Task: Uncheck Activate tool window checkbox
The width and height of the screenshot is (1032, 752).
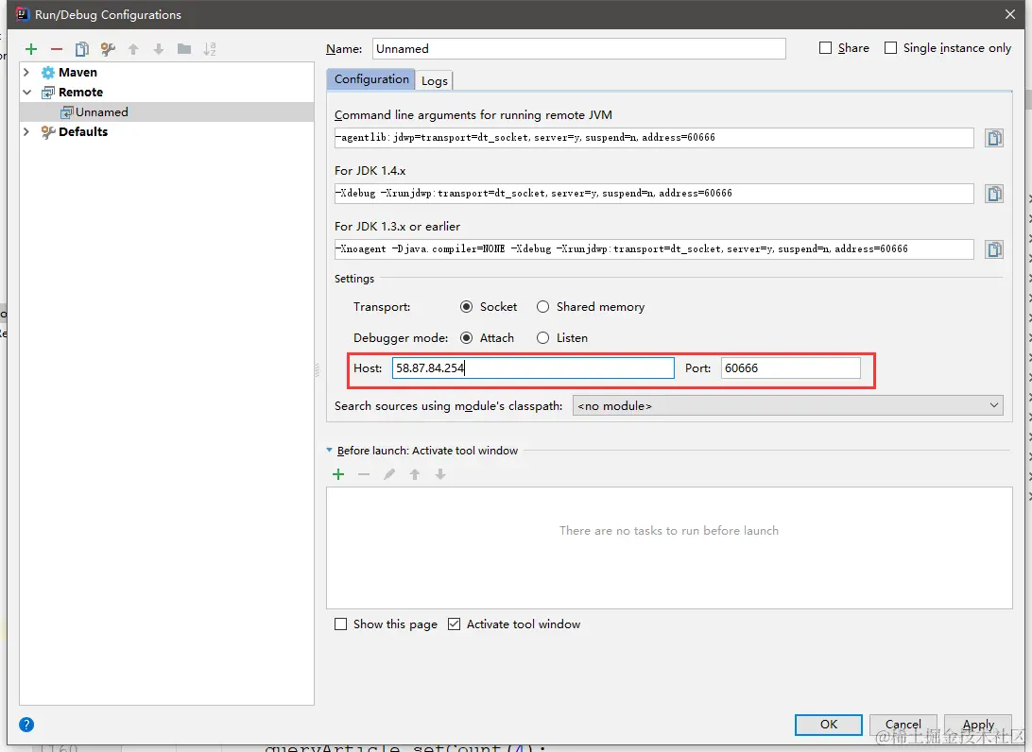Action: point(455,624)
